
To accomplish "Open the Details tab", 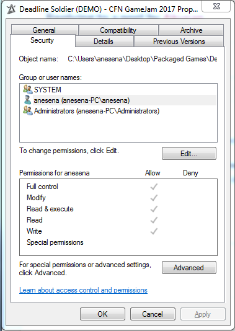I will tap(104, 42).
